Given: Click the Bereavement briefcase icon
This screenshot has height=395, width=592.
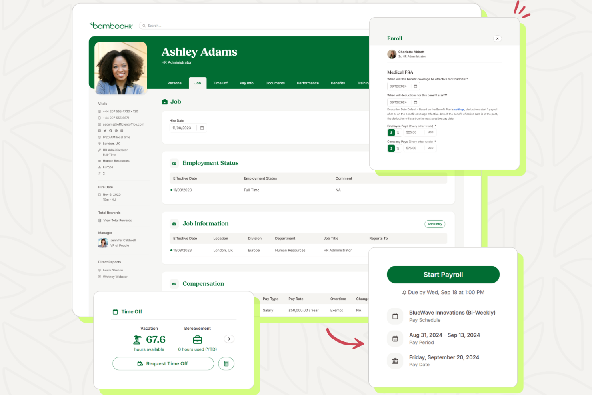Looking at the screenshot, I should pyautogui.click(x=197, y=340).
